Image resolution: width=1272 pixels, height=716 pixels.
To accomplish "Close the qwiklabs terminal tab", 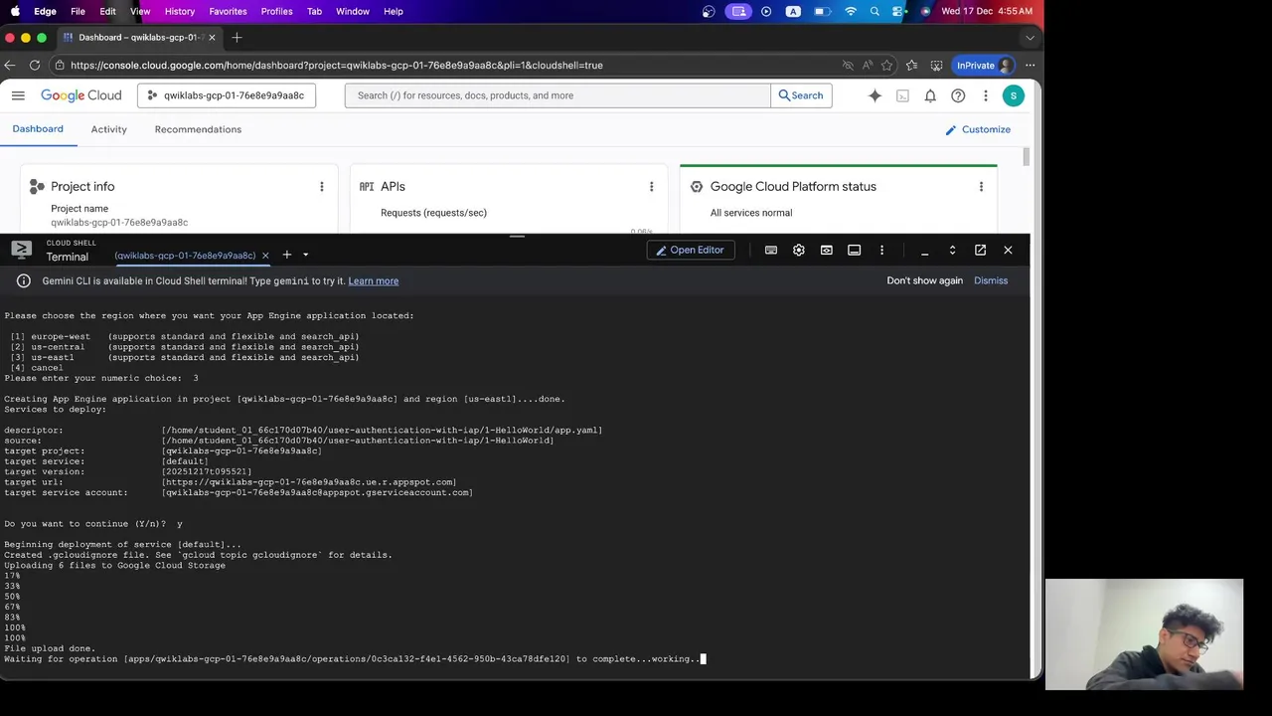I will [x=265, y=256].
